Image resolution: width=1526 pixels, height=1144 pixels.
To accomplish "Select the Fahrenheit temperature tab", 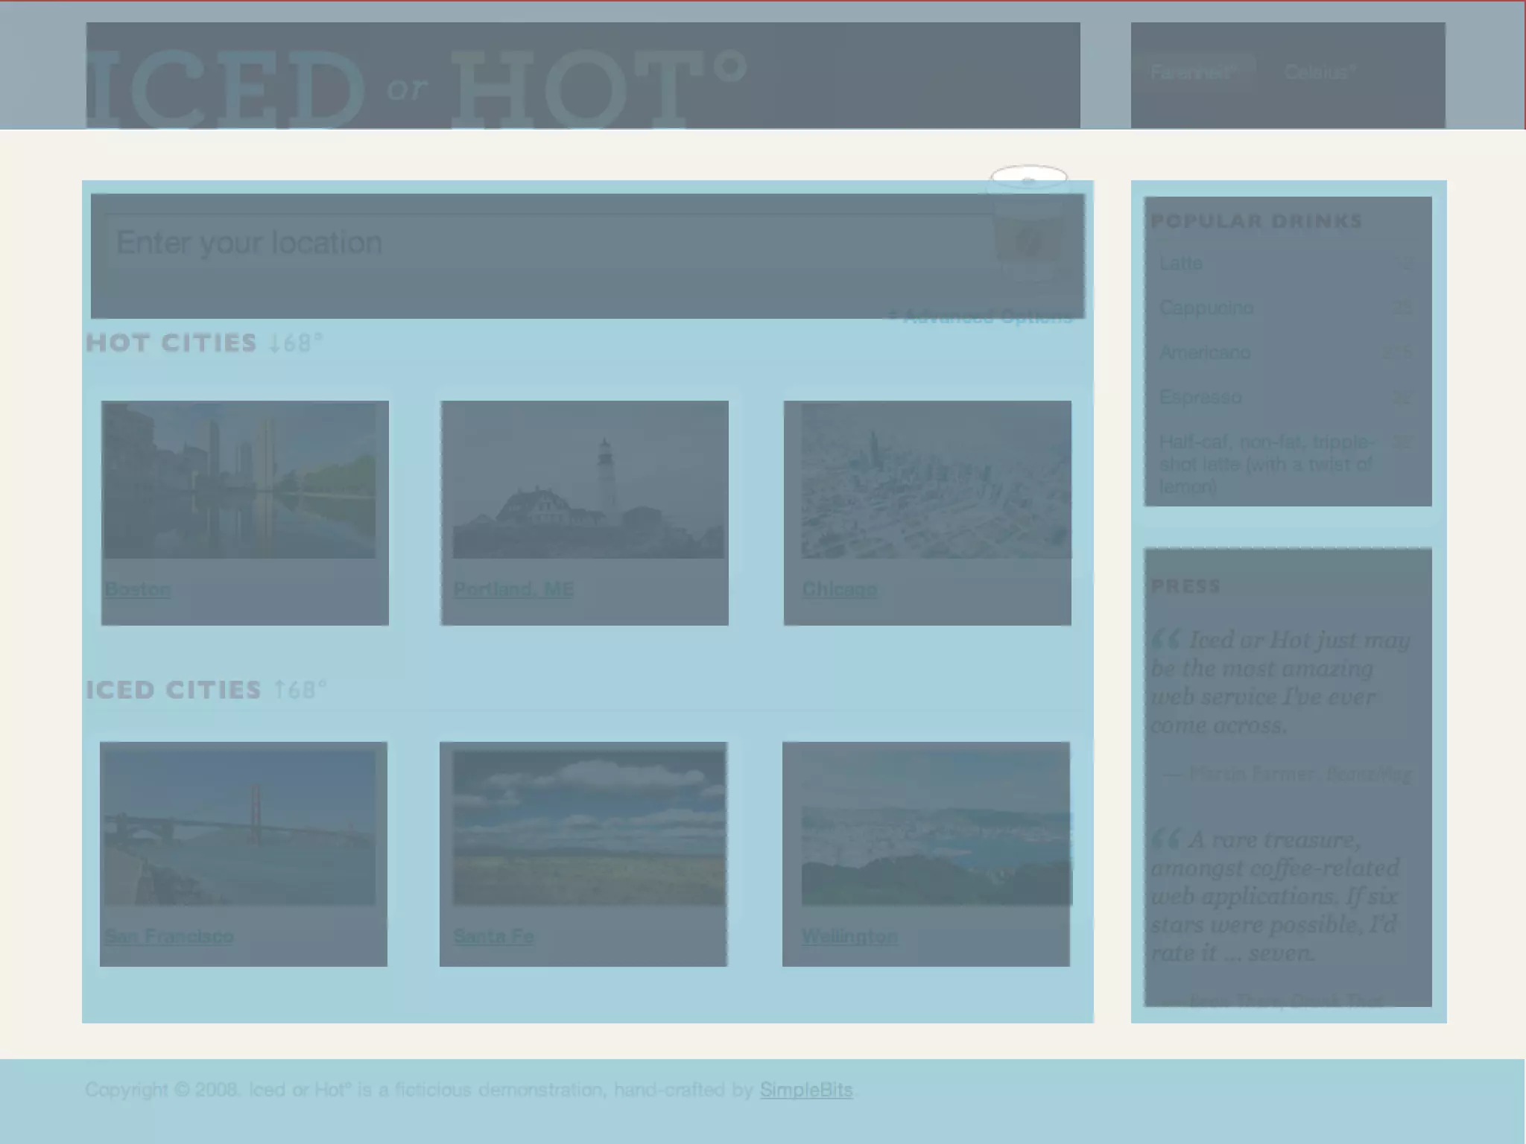I will pos(1193,72).
